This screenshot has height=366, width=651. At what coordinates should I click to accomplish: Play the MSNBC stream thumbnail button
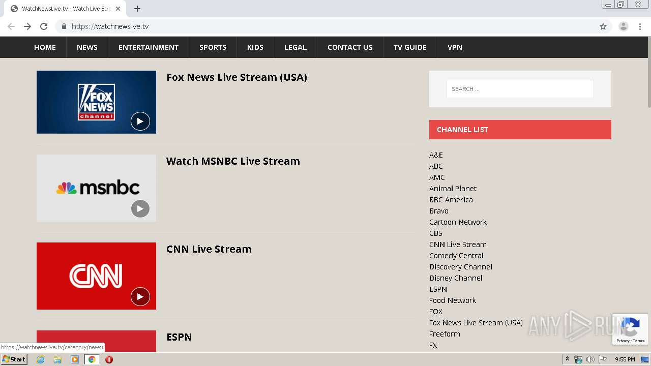coord(140,209)
